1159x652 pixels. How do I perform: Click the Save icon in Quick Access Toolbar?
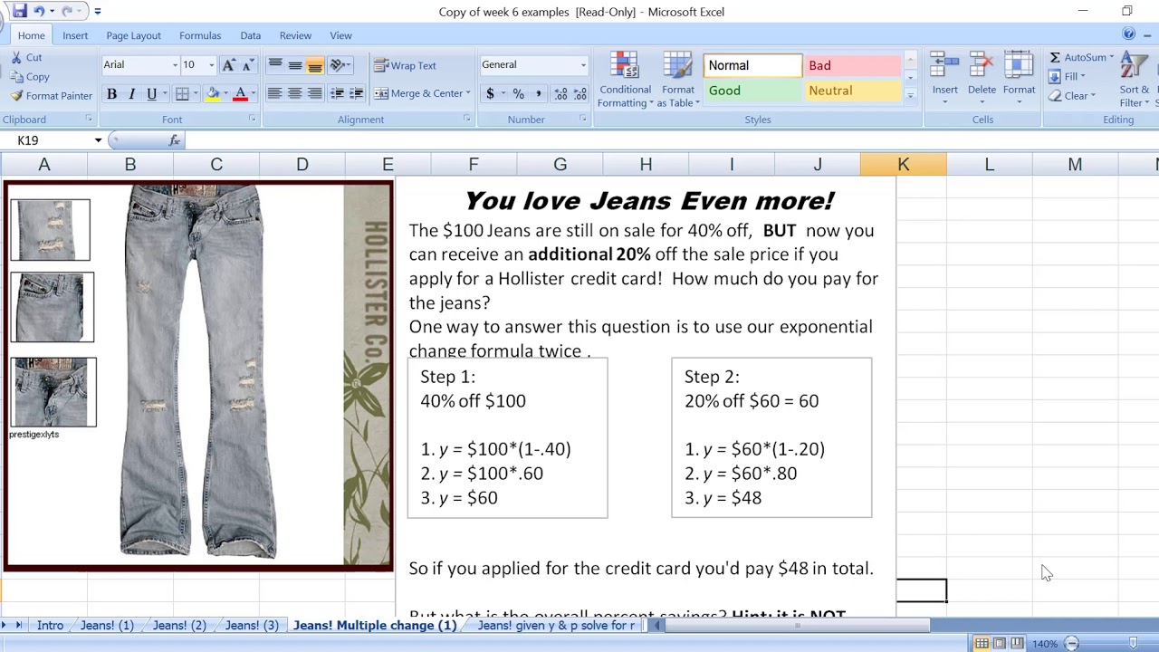[x=20, y=11]
